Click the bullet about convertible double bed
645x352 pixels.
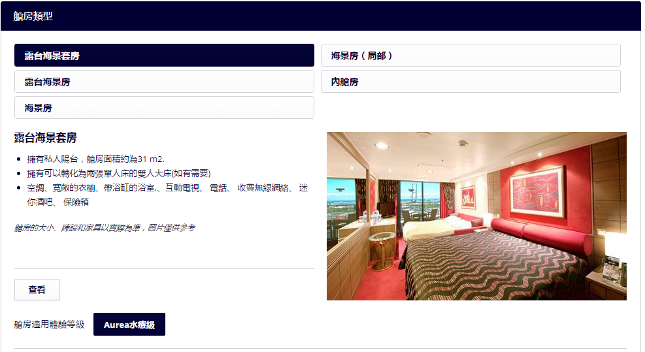pyautogui.click(x=119, y=174)
